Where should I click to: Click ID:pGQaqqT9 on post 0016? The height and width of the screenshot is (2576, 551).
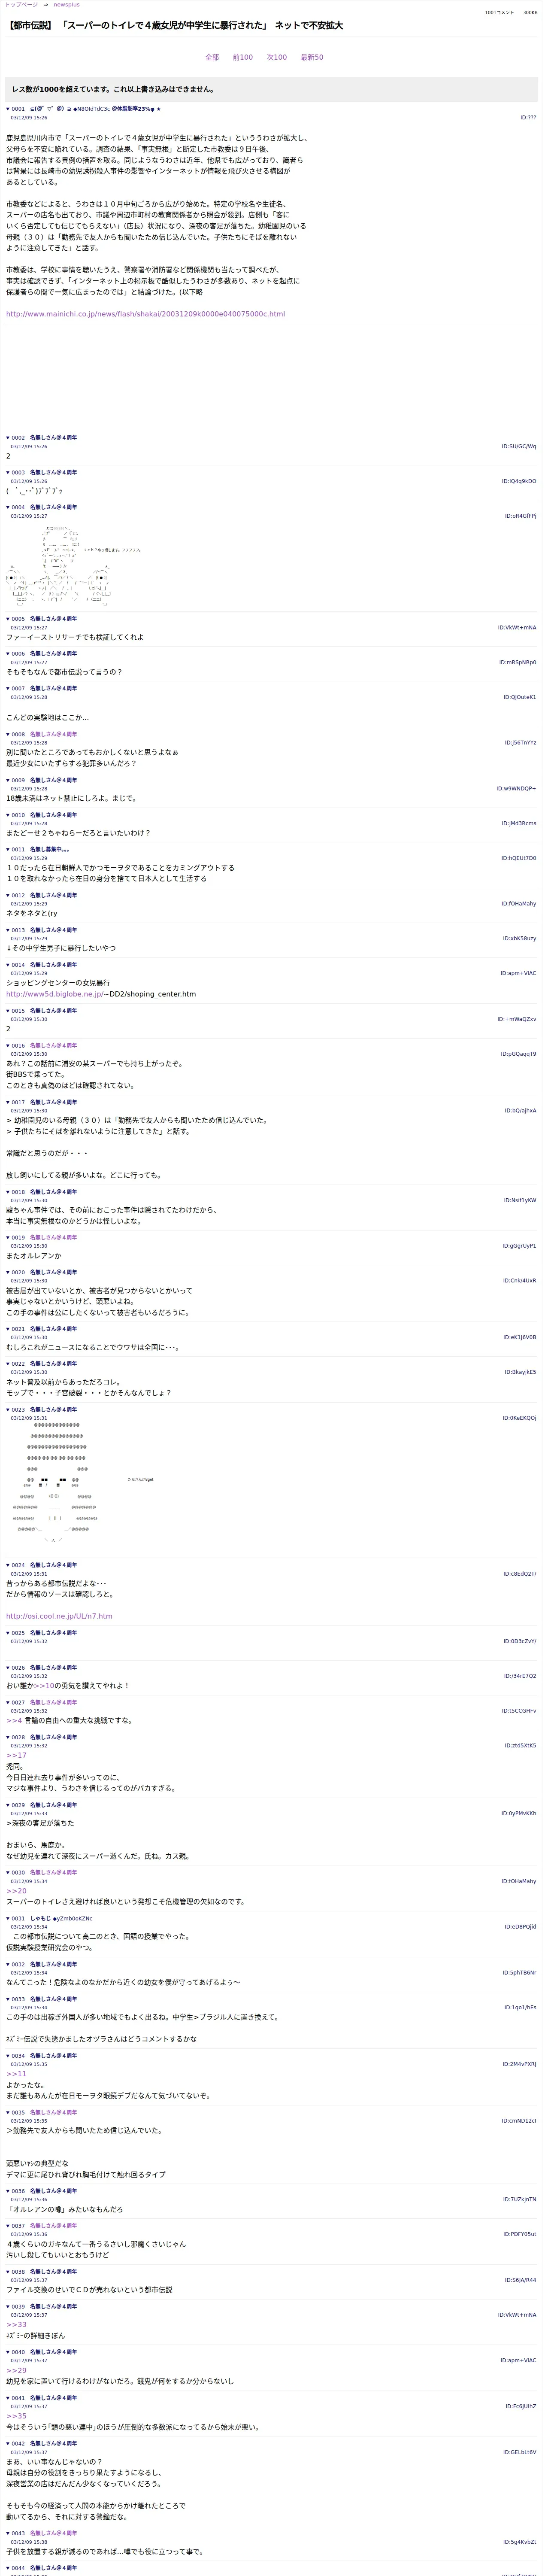519,1054
